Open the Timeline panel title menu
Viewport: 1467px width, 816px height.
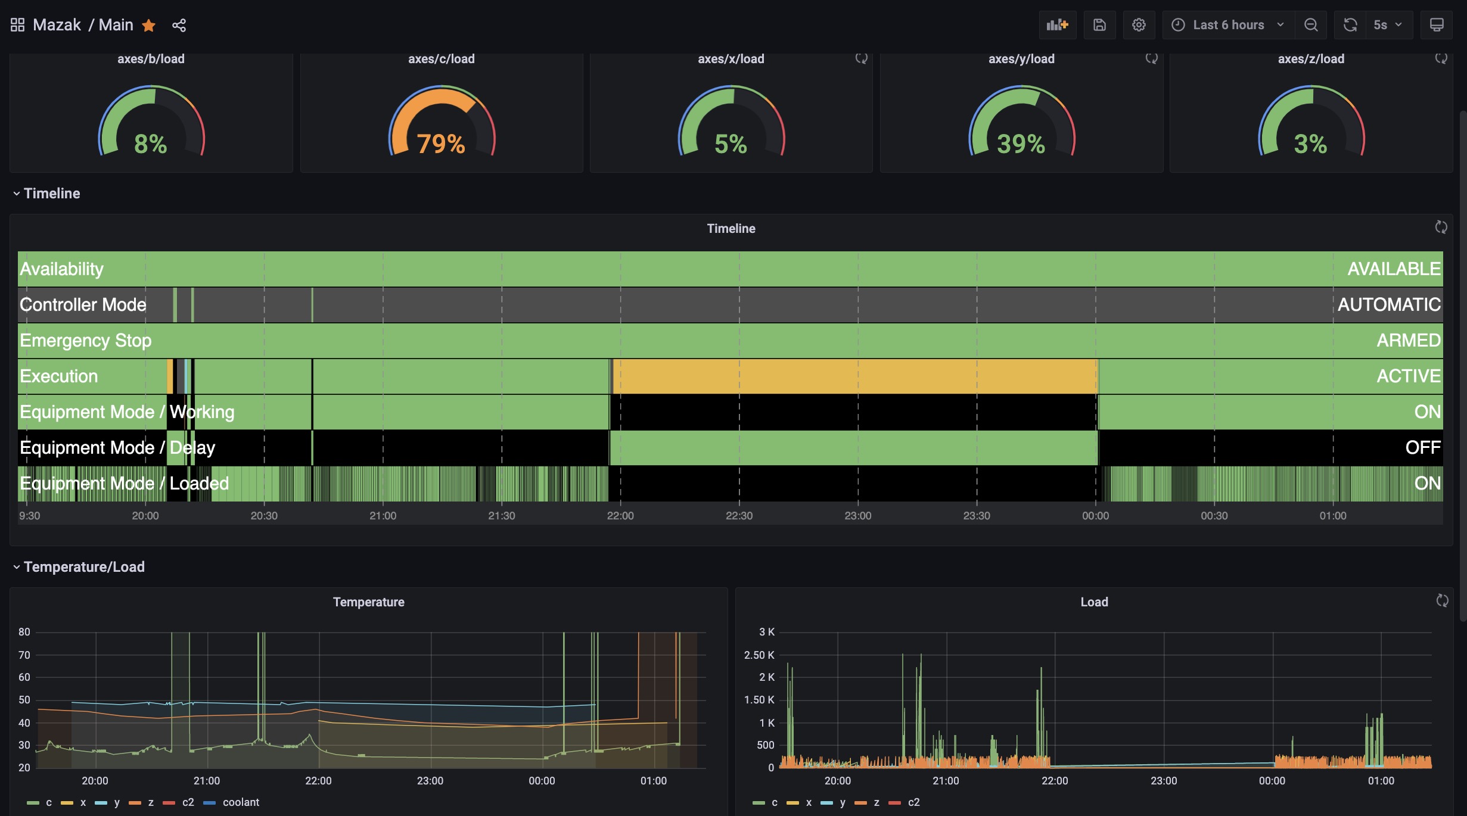click(731, 229)
